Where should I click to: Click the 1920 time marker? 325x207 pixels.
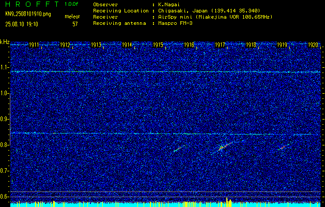coord(313,45)
